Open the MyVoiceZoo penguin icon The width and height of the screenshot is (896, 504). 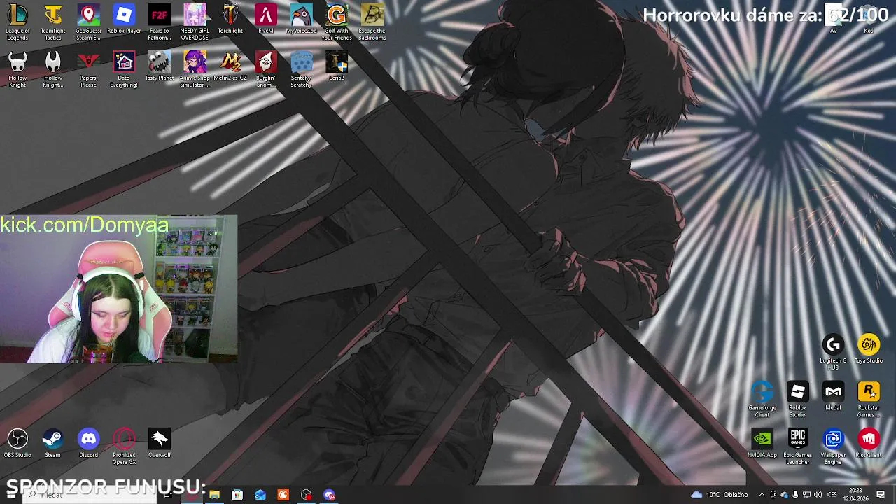pyautogui.click(x=301, y=20)
